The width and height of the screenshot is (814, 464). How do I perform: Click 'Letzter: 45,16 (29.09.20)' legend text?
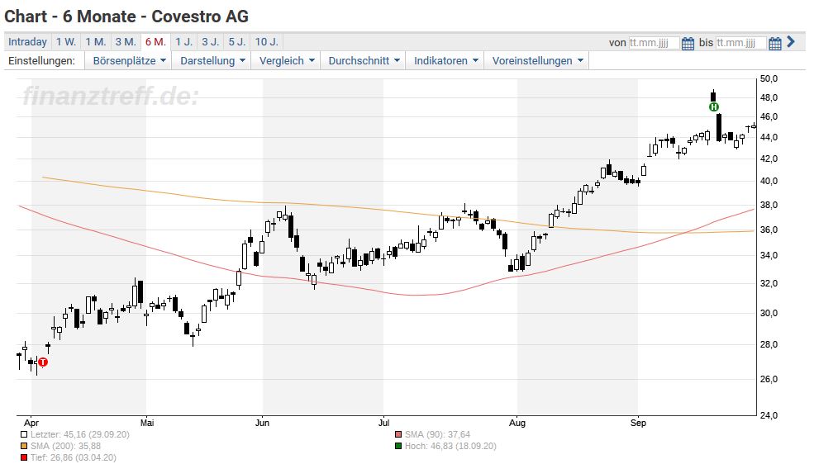coord(80,435)
